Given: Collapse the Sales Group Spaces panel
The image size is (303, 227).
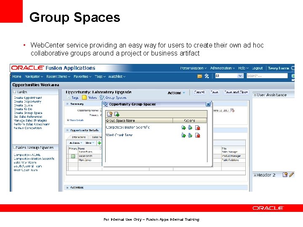Looking at the screenshot, I should click(x=14, y=148).
